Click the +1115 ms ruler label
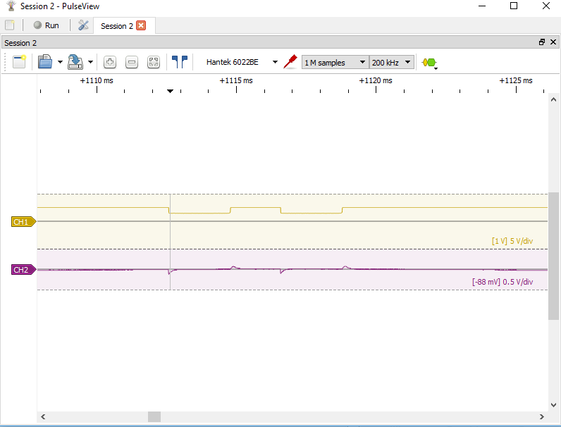This screenshot has width=561, height=427. (x=236, y=80)
